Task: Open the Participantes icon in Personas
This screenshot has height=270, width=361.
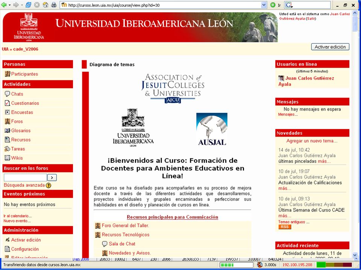Action: click(8, 74)
